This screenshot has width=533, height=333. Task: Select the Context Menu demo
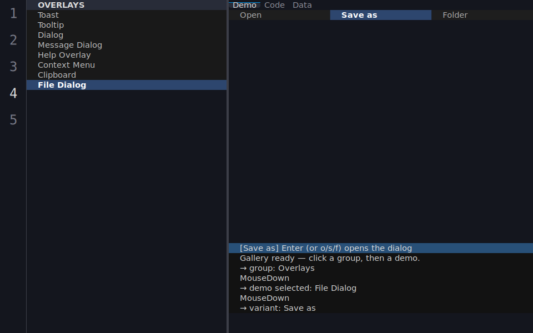(127, 65)
